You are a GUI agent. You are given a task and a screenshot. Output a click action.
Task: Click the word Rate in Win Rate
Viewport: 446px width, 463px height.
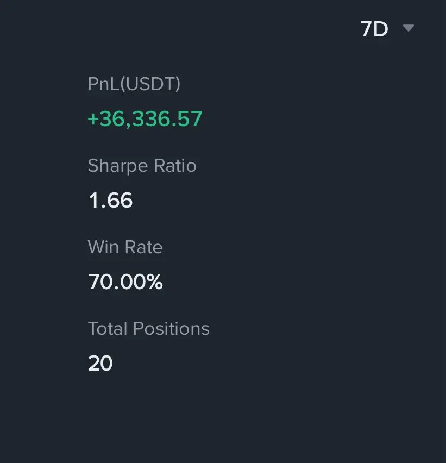[144, 247]
